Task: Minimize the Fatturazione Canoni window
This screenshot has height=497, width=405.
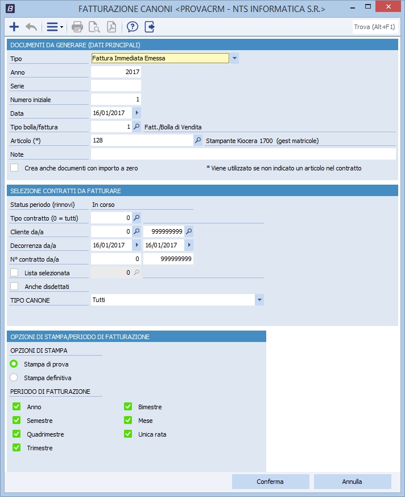Action: point(353,7)
